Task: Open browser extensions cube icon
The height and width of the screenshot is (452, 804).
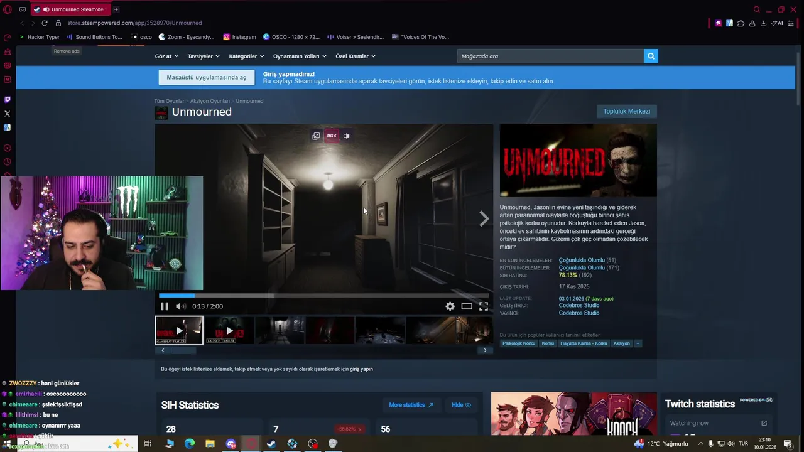Action: [x=741, y=23]
